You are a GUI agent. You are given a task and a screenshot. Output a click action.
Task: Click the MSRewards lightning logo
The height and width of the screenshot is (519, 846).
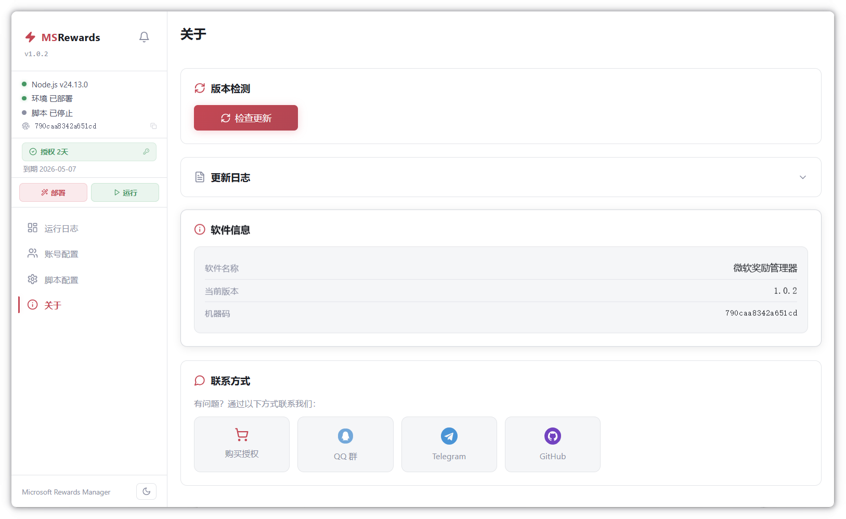click(x=30, y=37)
